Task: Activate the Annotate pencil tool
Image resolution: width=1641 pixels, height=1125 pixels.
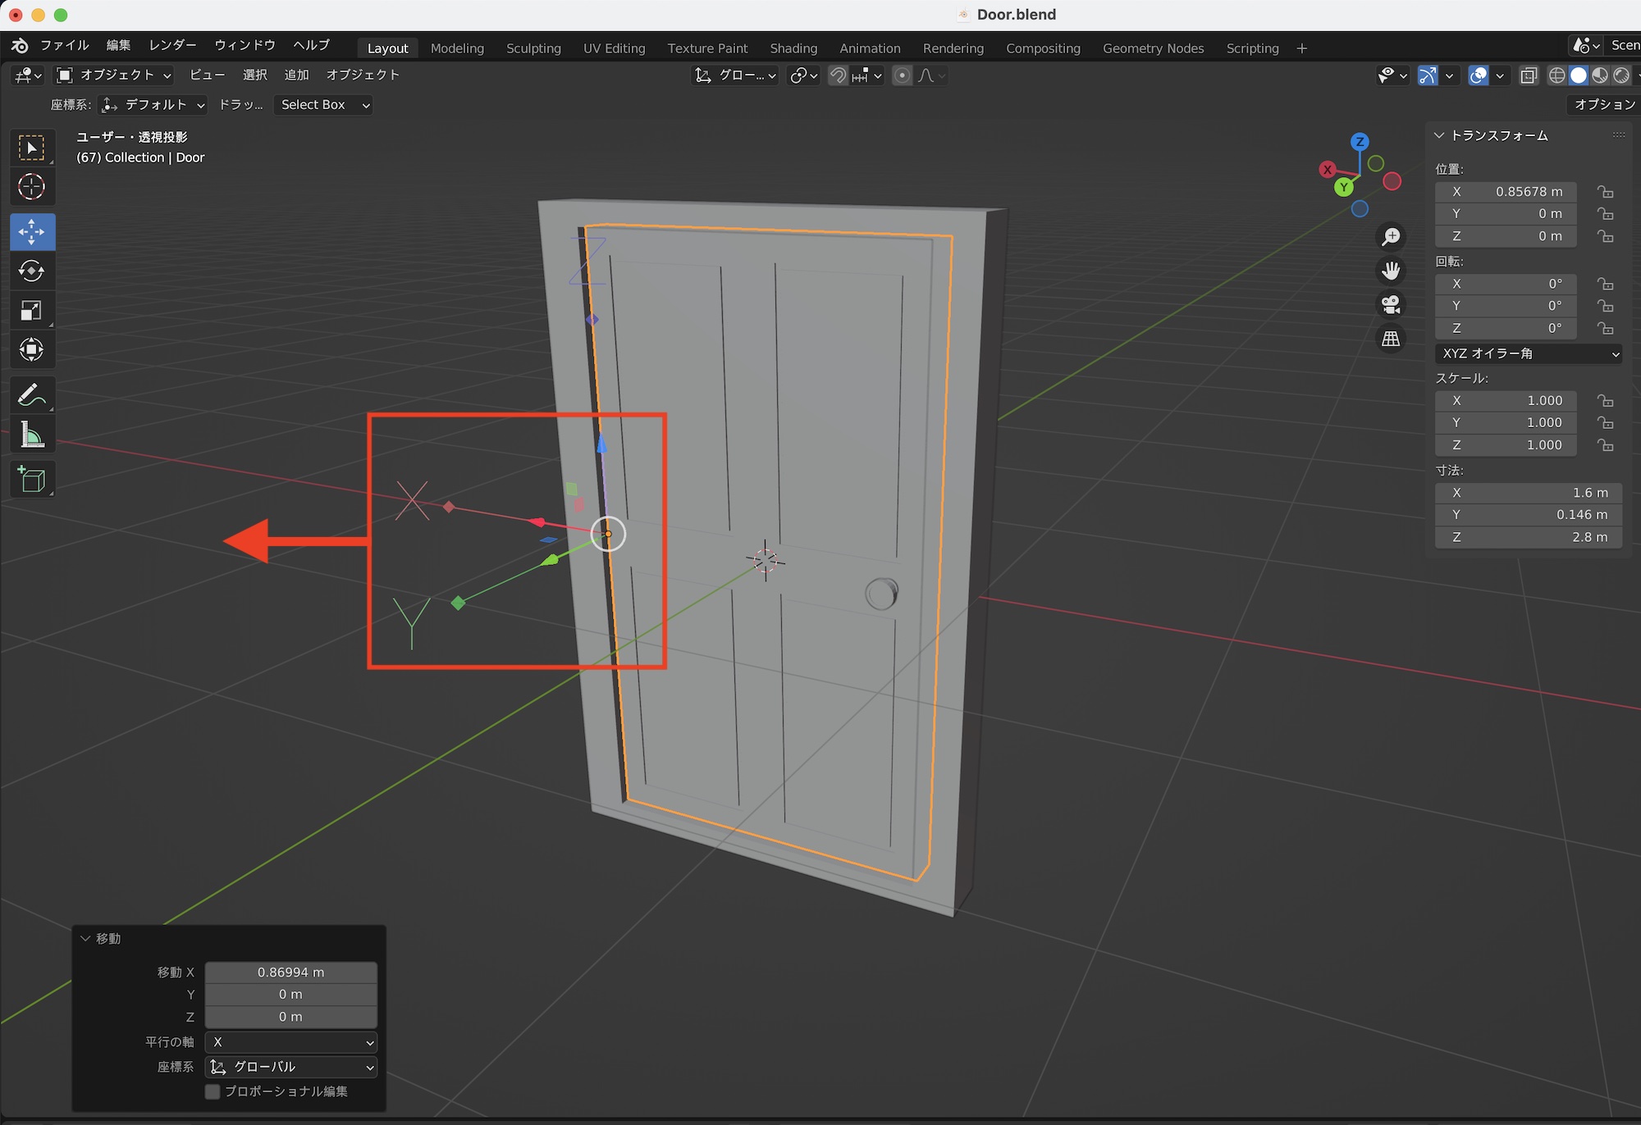Action: coord(31,395)
